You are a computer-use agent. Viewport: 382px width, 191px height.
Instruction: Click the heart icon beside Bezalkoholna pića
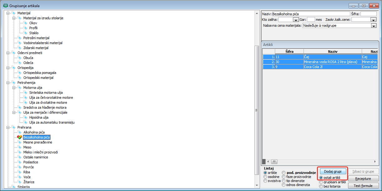(19, 137)
